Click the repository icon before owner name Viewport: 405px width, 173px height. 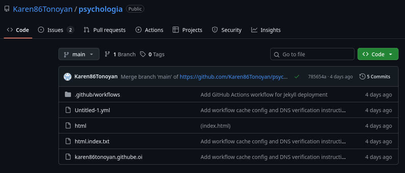[7, 9]
